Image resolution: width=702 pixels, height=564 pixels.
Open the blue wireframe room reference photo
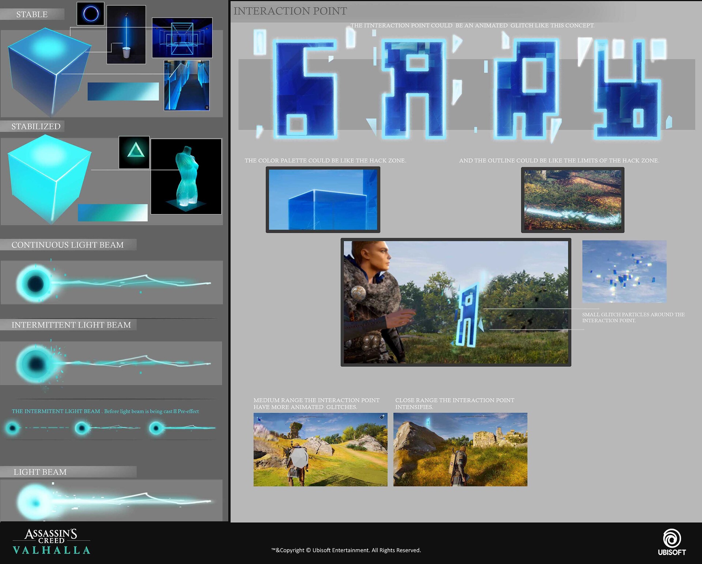tap(182, 38)
